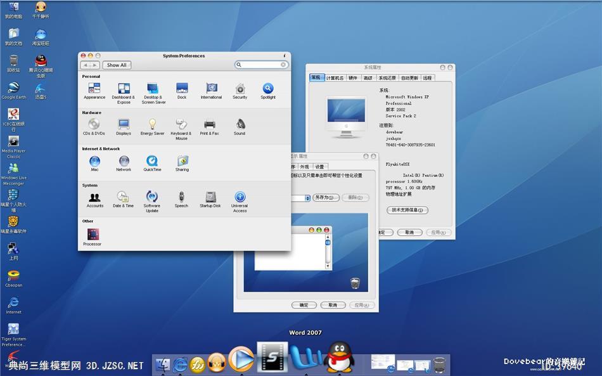This screenshot has width=602, height=376.
Task: Switch to the 远程 tab
Action: pos(427,78)
